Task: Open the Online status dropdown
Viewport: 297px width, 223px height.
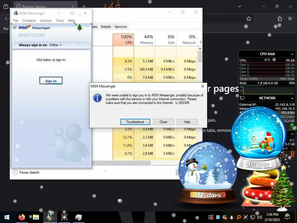Action: click(x=55, y=45)
